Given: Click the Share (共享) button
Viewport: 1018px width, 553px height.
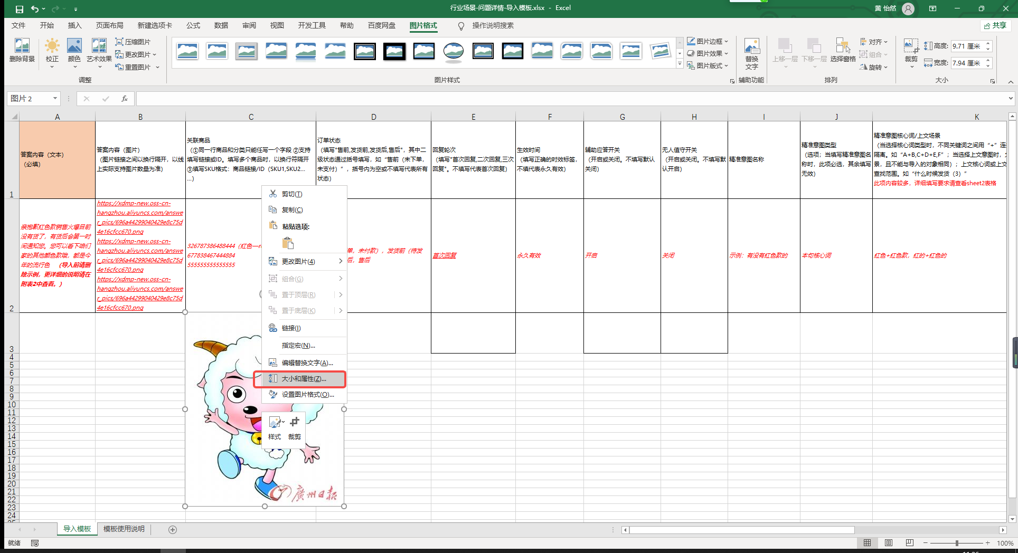Looking at the screenshot, I should tap(995, 25).
